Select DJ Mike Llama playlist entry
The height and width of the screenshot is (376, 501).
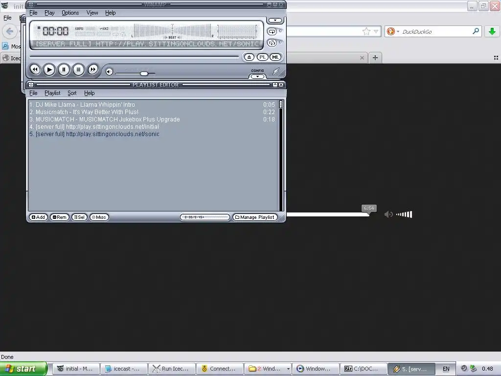(152, 105)
